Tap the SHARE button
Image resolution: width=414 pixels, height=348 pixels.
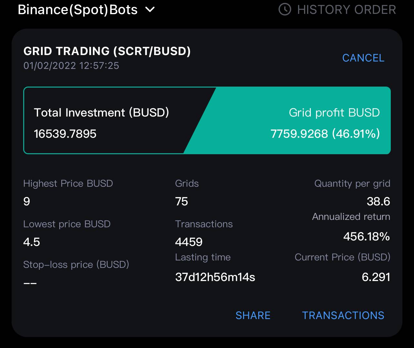[253, 315]
